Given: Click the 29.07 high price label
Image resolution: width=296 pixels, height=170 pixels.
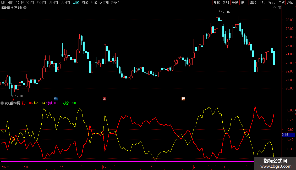Looking at the screenshot, I should click(227, 12).
